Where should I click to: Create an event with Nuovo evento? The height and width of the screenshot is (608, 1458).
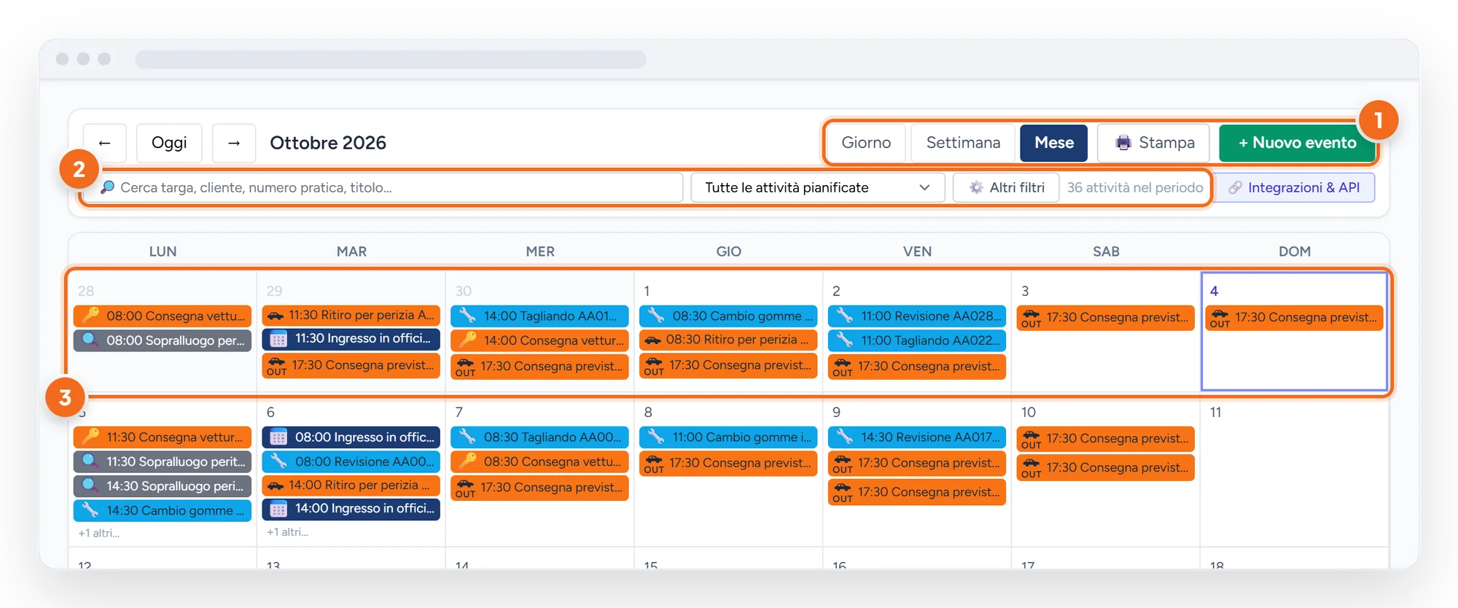(1298, 143)
